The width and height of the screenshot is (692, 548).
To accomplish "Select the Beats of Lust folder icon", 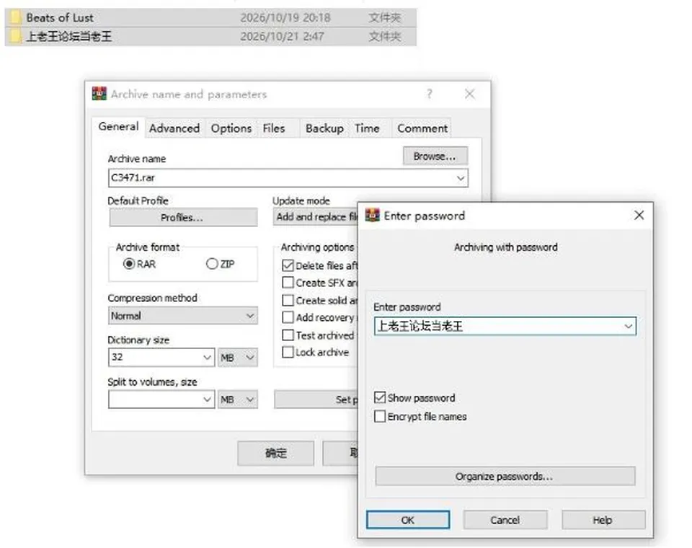I will 15,17.
